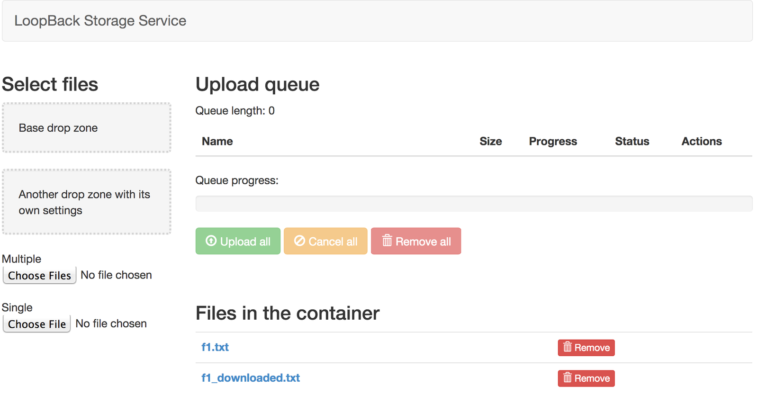Click Choose File under Single
758x413 pixels.
click(37, 324)
